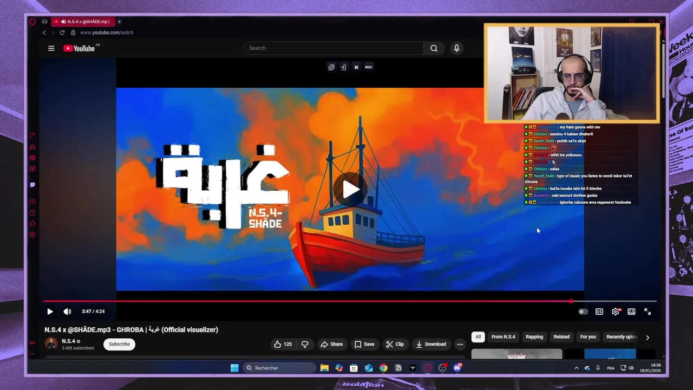Enter full screen mode
This screenshot has height=390, width=693.
coord(648,311)
